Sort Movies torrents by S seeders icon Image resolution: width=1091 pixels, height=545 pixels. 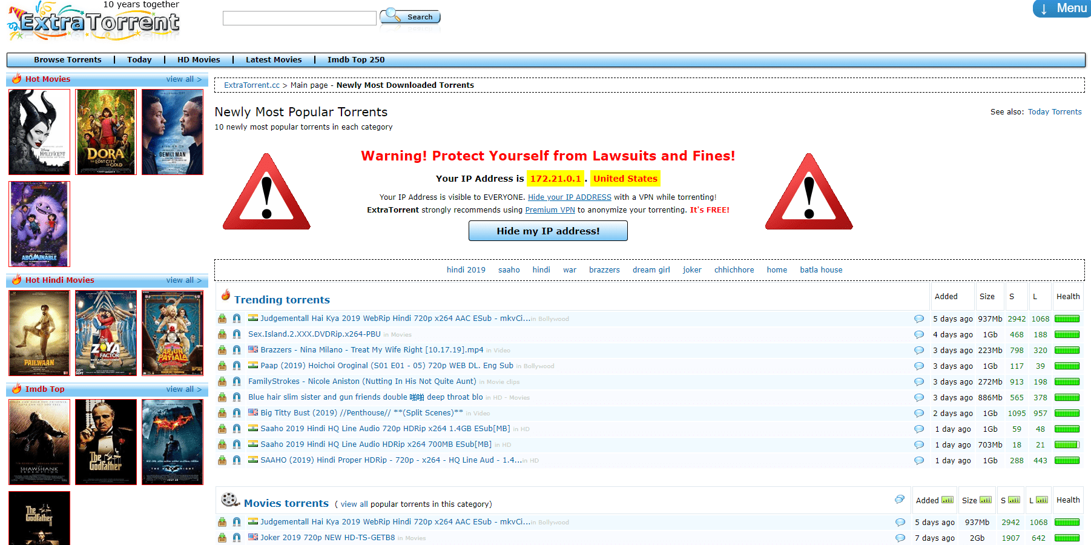1014,500
